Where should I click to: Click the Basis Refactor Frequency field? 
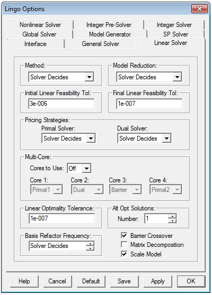58,246
